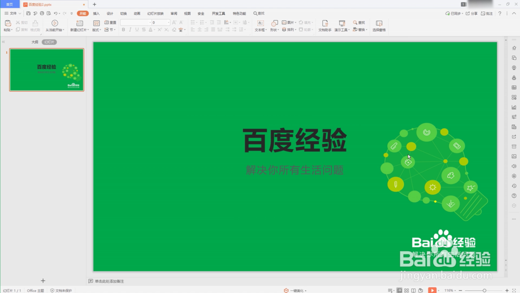Open the Review (审阅) tab
Screen dimensions: 520x293
click(174, 14)
